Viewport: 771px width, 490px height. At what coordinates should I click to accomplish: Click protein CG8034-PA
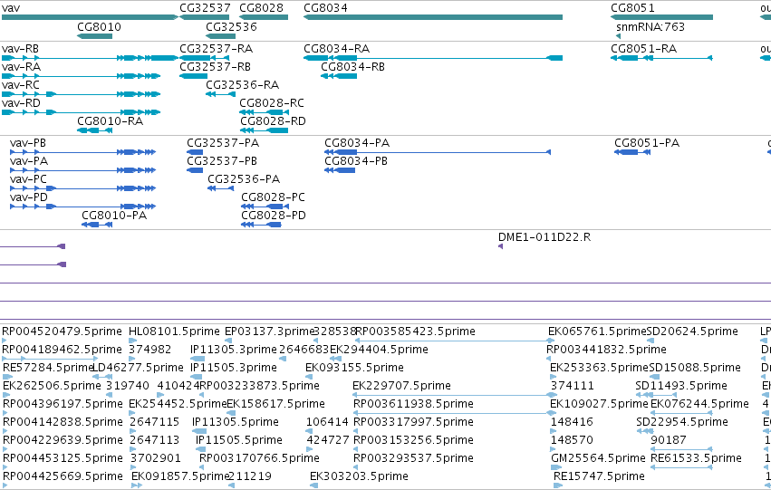point(438,152)
